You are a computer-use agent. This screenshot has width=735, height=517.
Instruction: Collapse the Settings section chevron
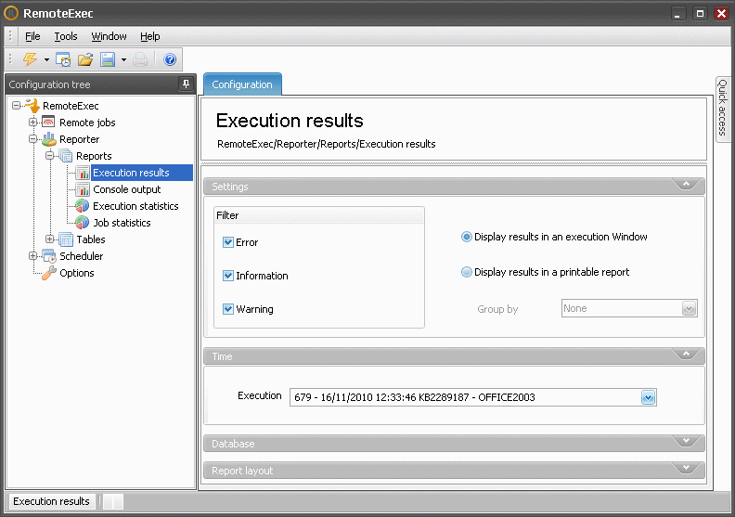coord(686,184)
